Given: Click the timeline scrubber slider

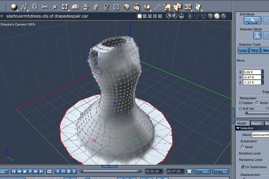Looking at the screenshot, I should pos(110,171).
